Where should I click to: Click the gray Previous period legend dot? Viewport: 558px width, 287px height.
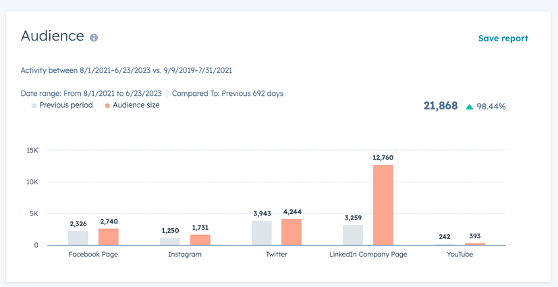tap(34, 106)
